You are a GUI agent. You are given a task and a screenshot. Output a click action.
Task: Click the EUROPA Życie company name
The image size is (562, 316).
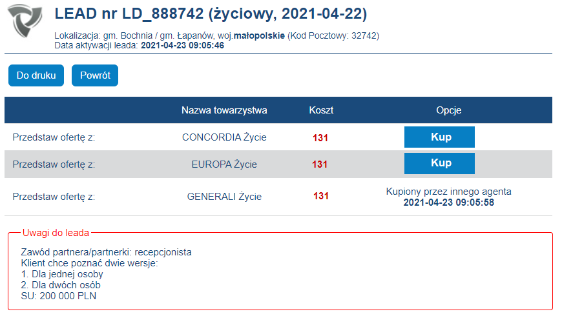pyautogui.click(x=224, y=164)
